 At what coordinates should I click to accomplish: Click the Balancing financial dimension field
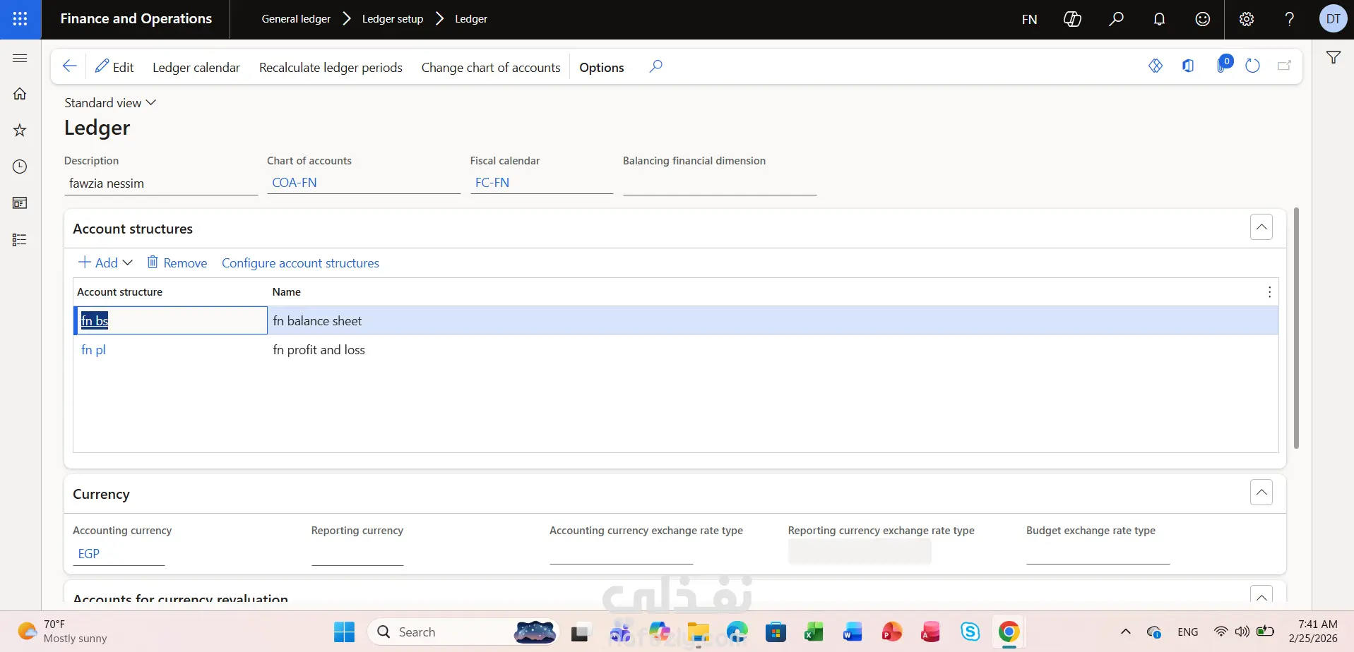point(720,183)
